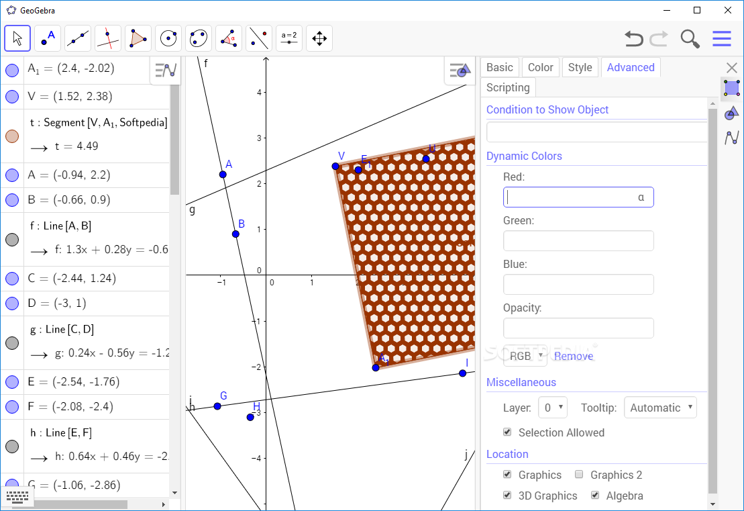Click the GeoGebra app icon in title bar
Screen dimensions: 744x511
[11, 10]
